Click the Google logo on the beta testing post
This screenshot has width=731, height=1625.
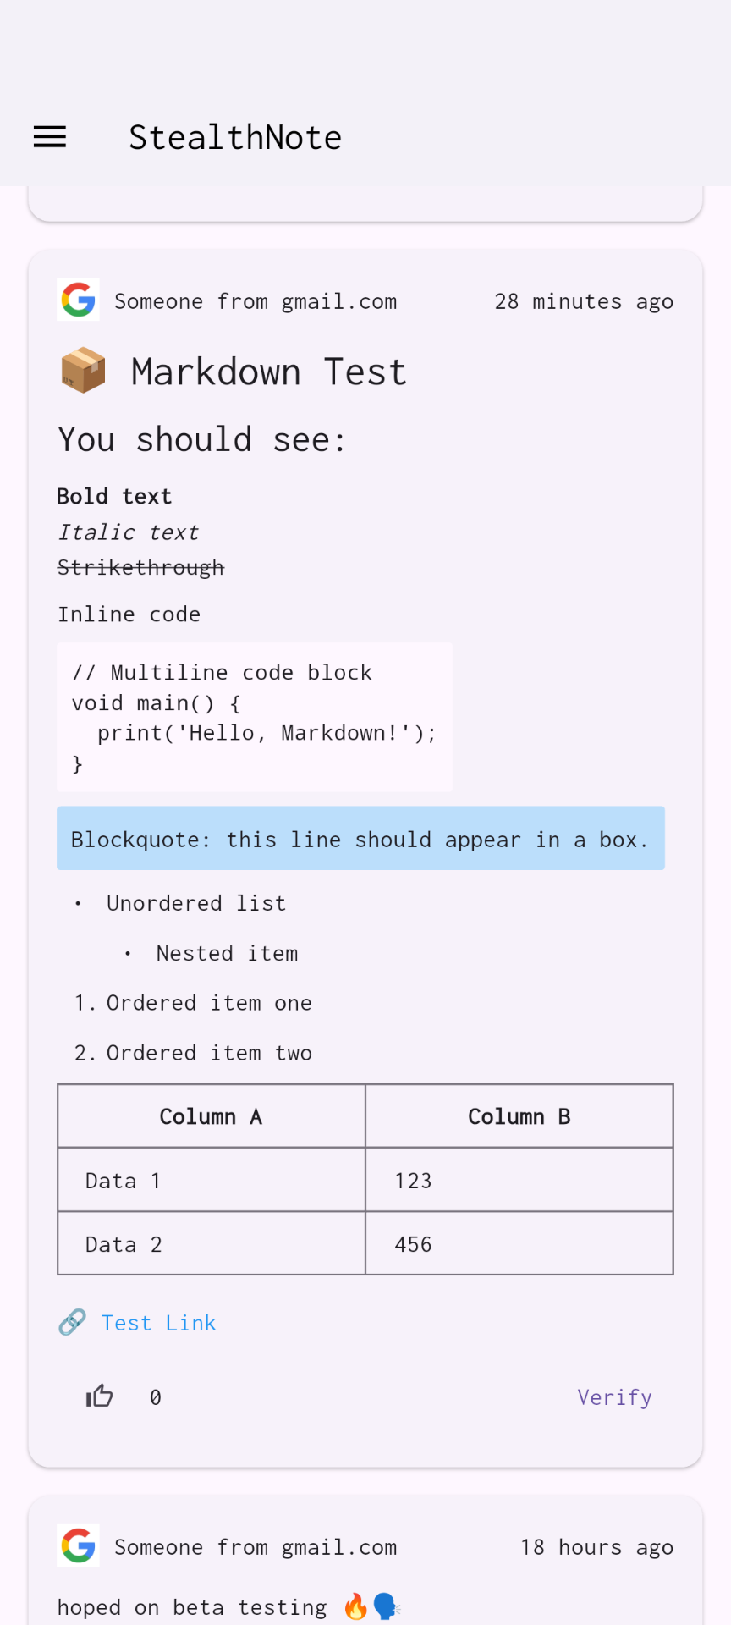point(78,1545)
